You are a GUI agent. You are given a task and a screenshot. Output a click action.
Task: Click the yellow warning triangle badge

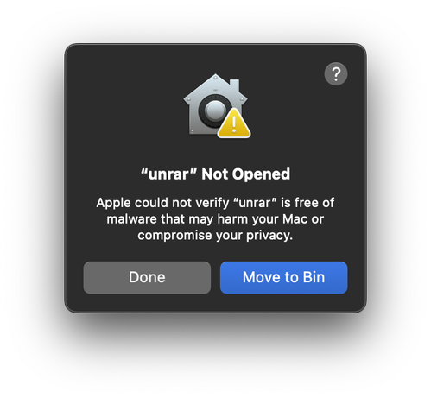(x=234, y=123)
